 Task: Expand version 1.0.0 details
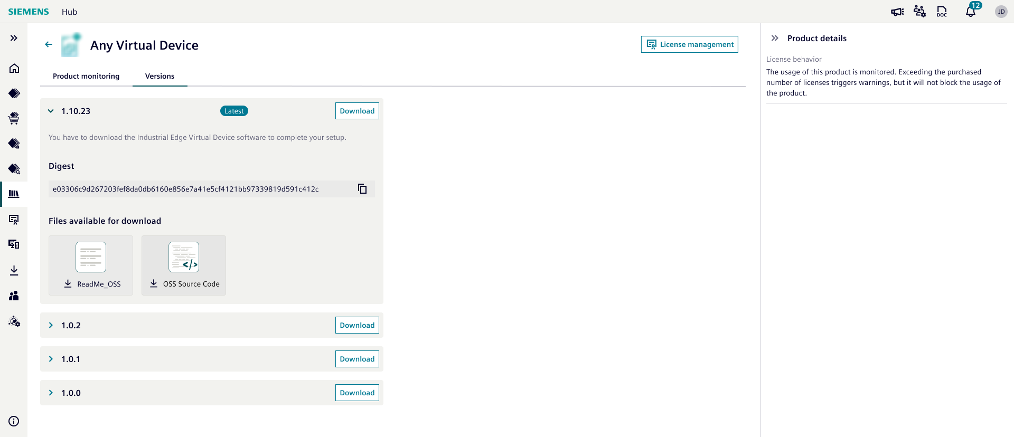click(x=51, y=393)
